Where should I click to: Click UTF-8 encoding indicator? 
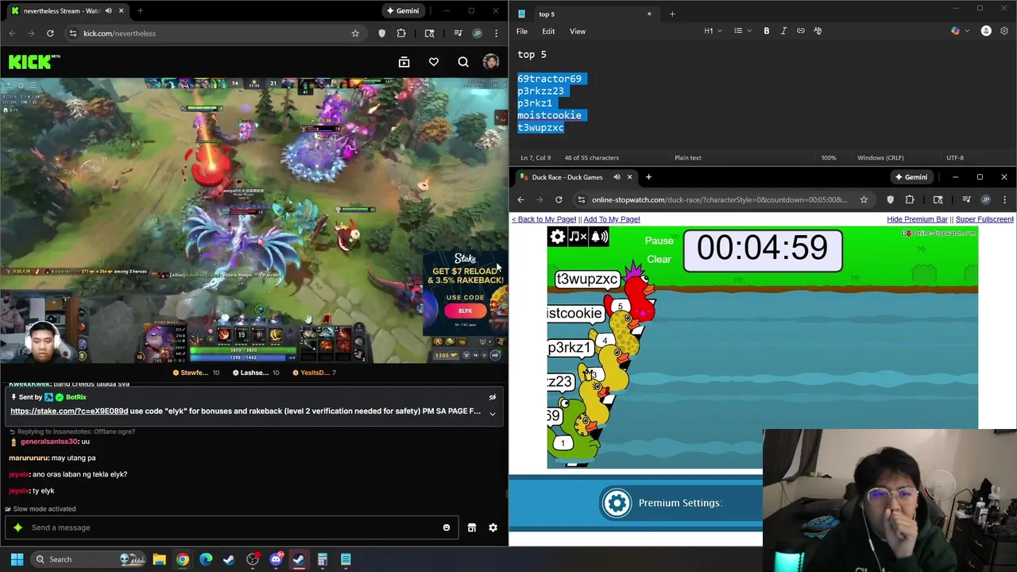coord(955,157)
